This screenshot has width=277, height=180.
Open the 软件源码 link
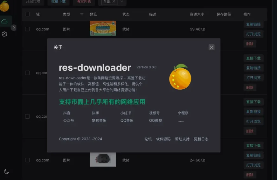163,139
